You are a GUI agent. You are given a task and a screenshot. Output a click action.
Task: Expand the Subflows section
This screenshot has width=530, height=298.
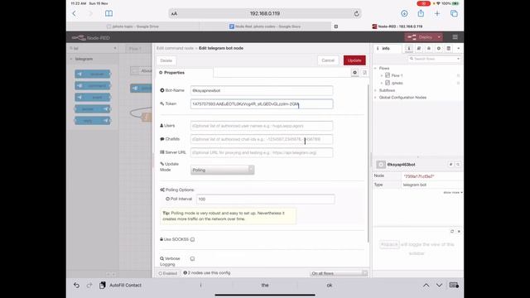375,90
